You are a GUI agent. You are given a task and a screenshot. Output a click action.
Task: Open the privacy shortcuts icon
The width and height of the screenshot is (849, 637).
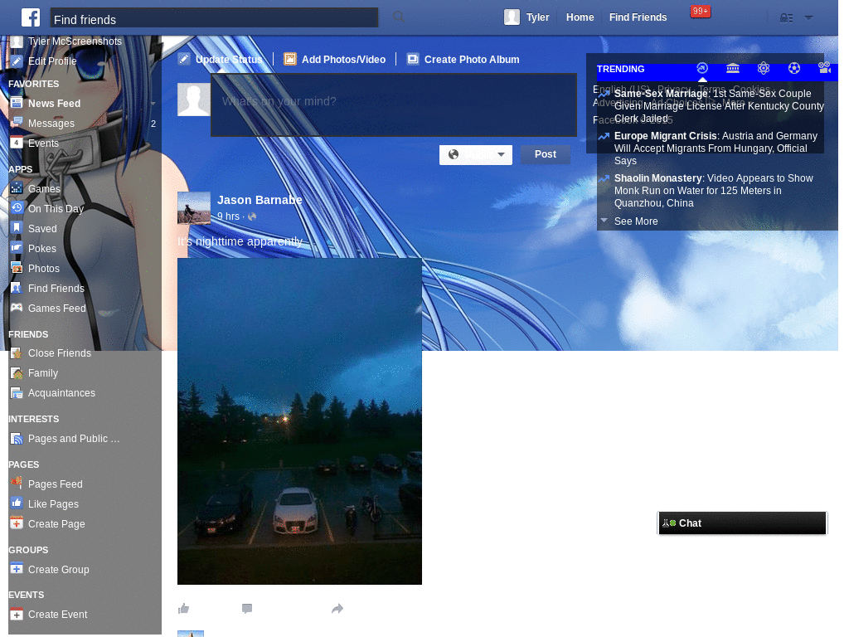pos(786,18)
